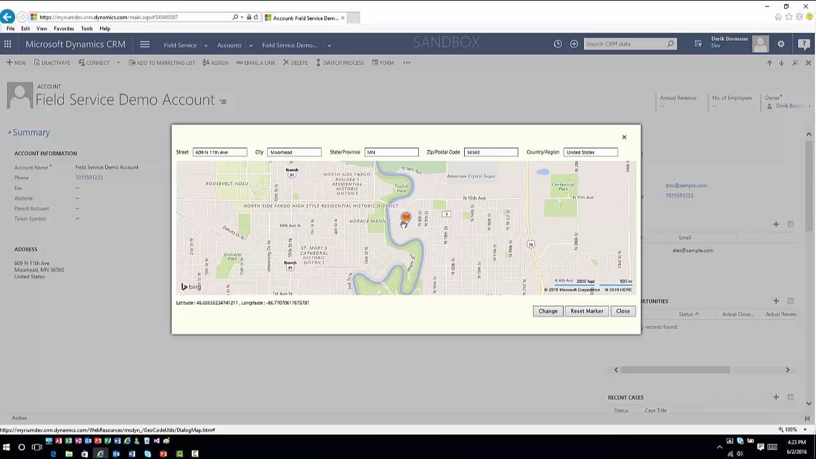
Task: Expand Field Service navigation dropdown
Action: (x=205, y=45)
